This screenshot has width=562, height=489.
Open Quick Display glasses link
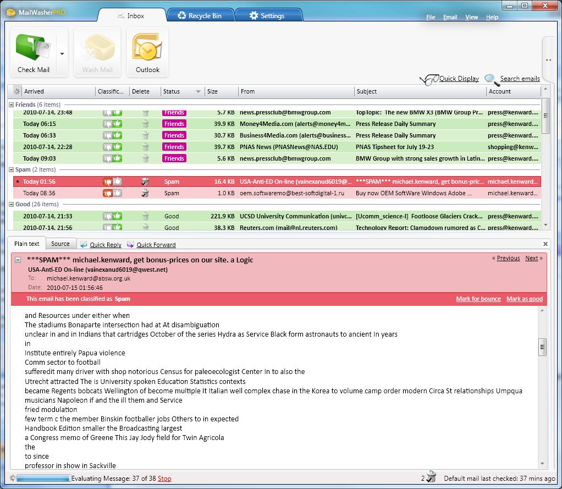click(449, 79)
